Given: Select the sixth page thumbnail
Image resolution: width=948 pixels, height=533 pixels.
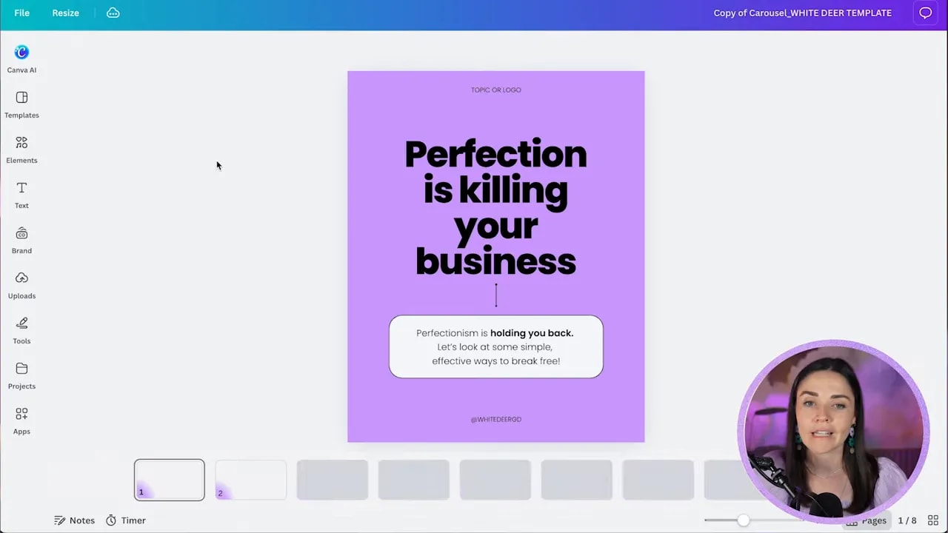Looking at the screenshot, I should (x=576, y=480).
